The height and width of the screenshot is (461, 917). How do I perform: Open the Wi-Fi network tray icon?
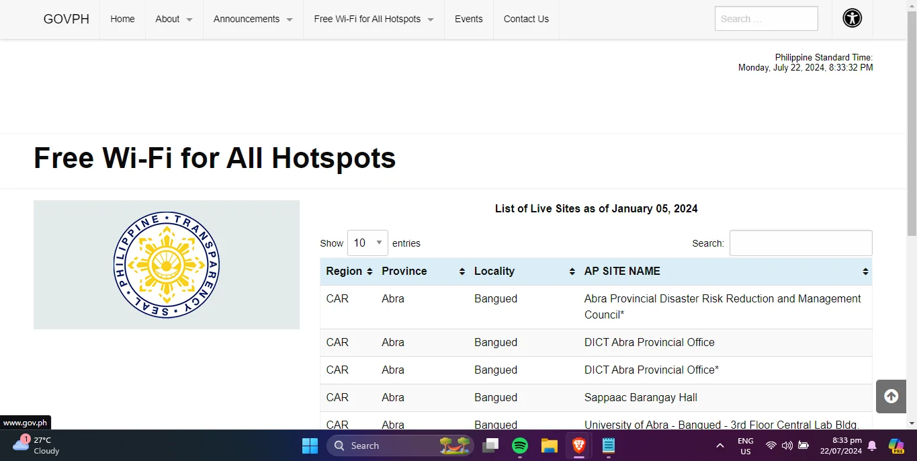(x=771, y=446)
